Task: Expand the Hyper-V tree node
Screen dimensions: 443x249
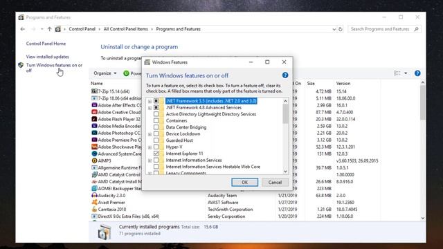Action: pos(150,147)
